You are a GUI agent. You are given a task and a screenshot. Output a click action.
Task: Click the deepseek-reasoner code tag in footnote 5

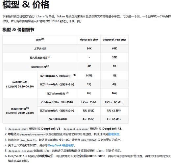click(x=21, y=151)
